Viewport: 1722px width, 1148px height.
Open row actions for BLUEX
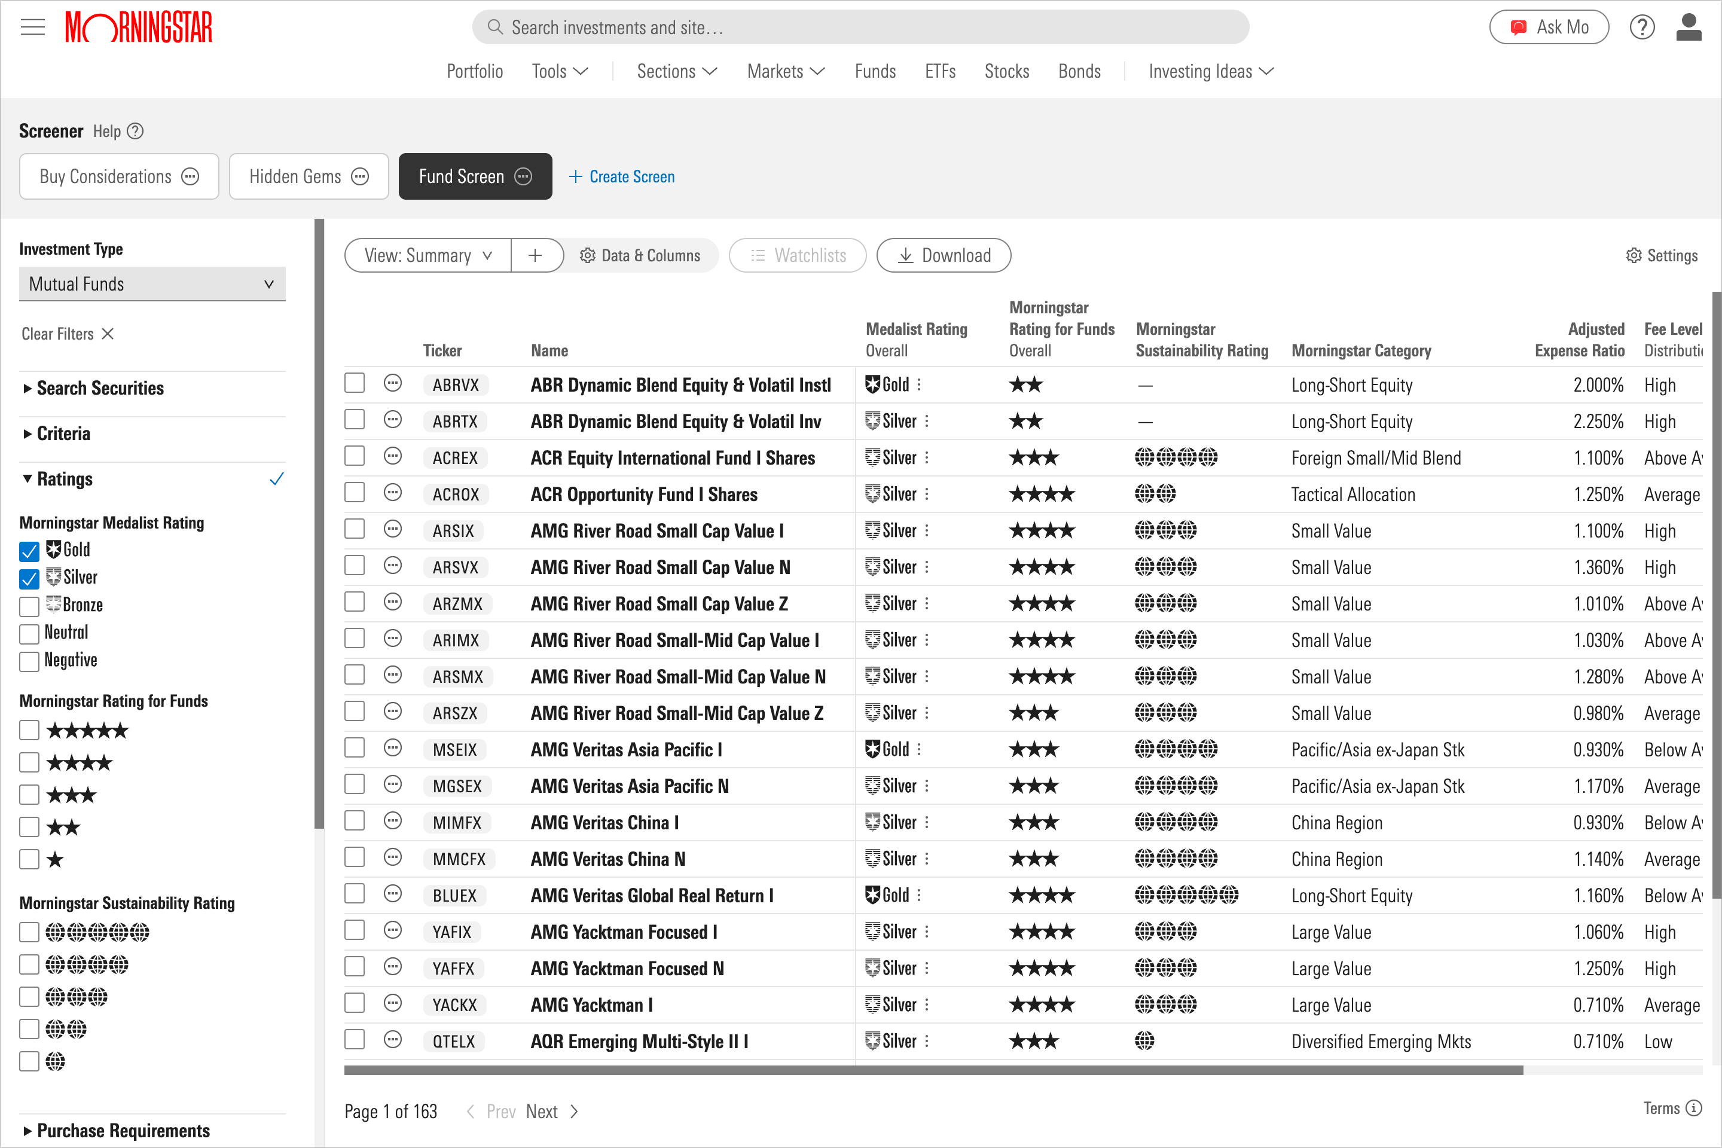tap(392, 893)
